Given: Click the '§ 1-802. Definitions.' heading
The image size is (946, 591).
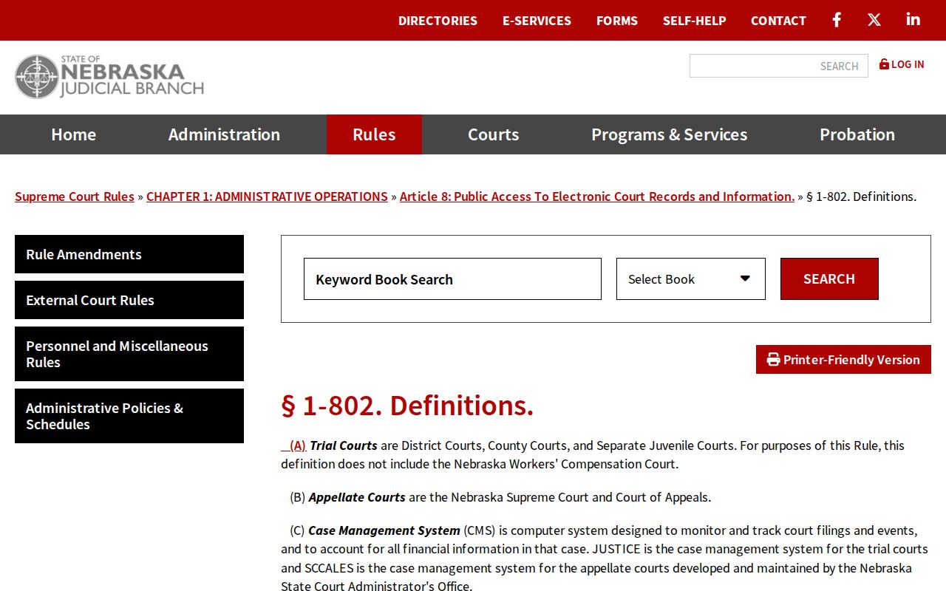Looking at the screenshot, I should point(407,406).
